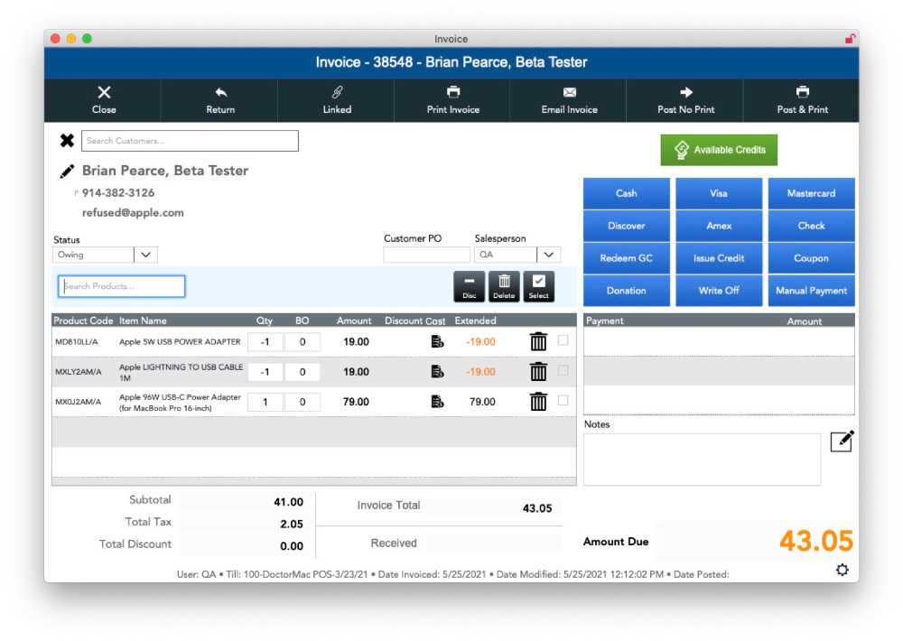Image resolution: width=903 pixels, height=641 pixels.
Task: Click the Customer PO text field
Action: tap(426, 255)
